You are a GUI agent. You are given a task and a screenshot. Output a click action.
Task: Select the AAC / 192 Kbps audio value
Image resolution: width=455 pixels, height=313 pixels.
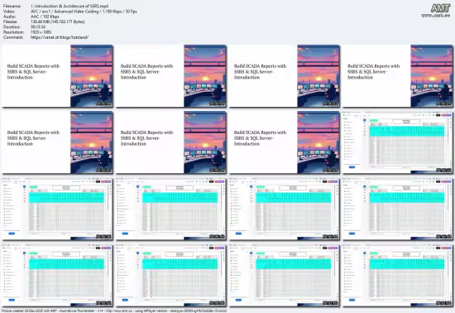(x=45, y=17)
